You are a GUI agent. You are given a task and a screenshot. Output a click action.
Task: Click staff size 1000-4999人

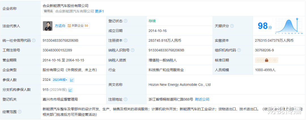265,70
